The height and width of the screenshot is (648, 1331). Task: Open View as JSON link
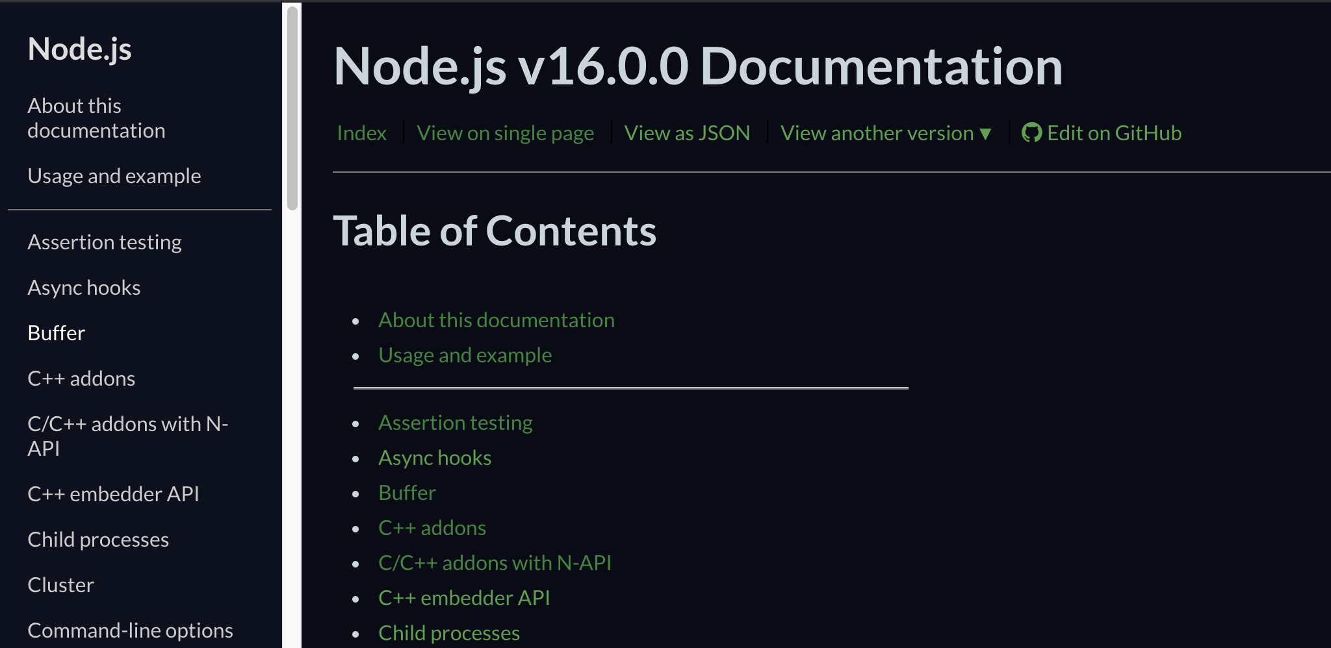coord(687,133)
